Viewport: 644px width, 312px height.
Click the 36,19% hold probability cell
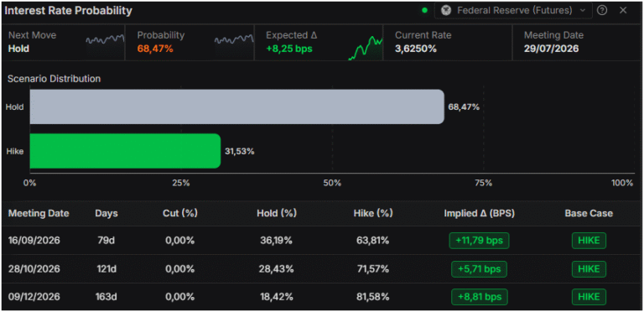[x=276, y=241]
